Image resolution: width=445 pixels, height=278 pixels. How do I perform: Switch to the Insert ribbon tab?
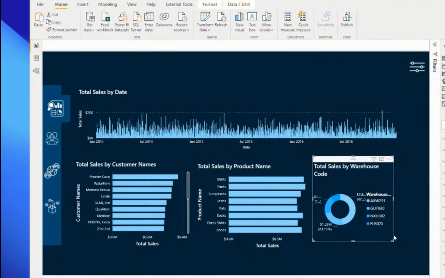click(82, 4)
